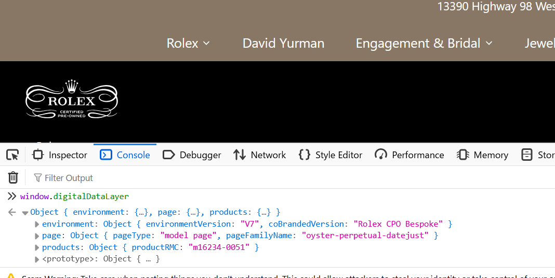The width and height of the screenshot is (555, 278).
Task: Open the Storage tab
Action: point(537,155)
